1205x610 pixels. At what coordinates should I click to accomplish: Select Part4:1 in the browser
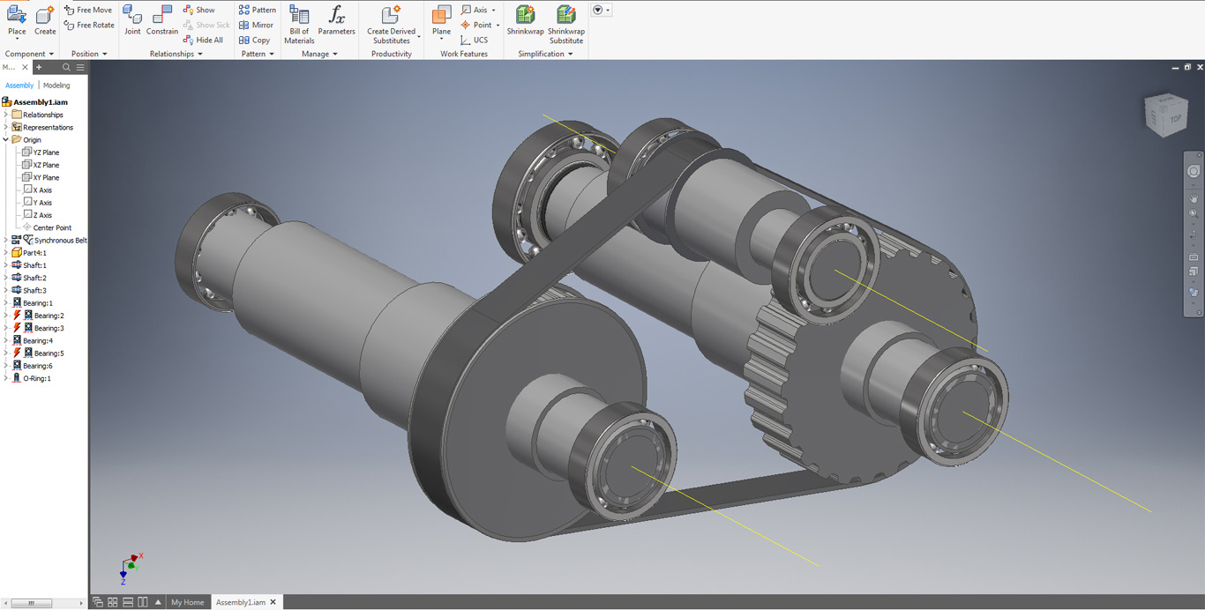[29, 253]
